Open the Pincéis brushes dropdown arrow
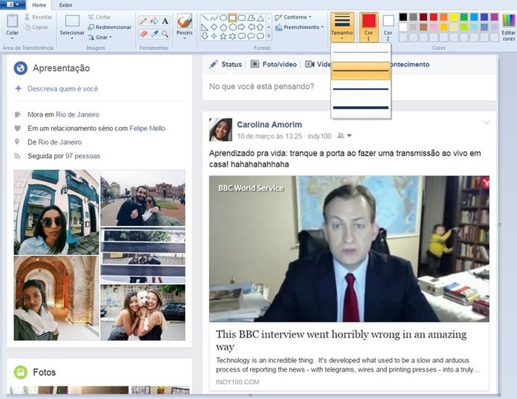 (x=184, y=39)
